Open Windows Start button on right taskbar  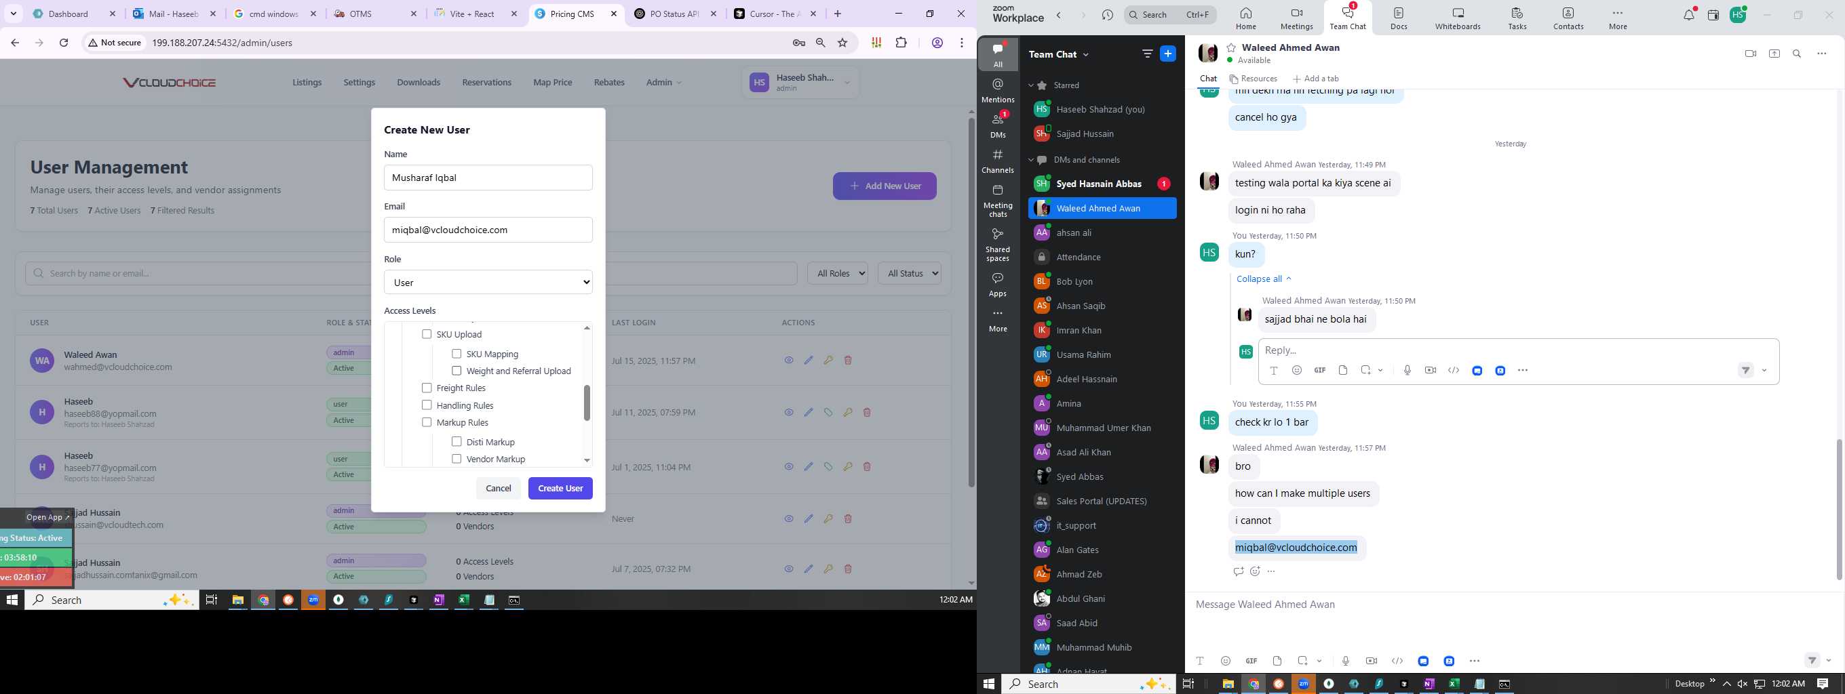[989, 684]
